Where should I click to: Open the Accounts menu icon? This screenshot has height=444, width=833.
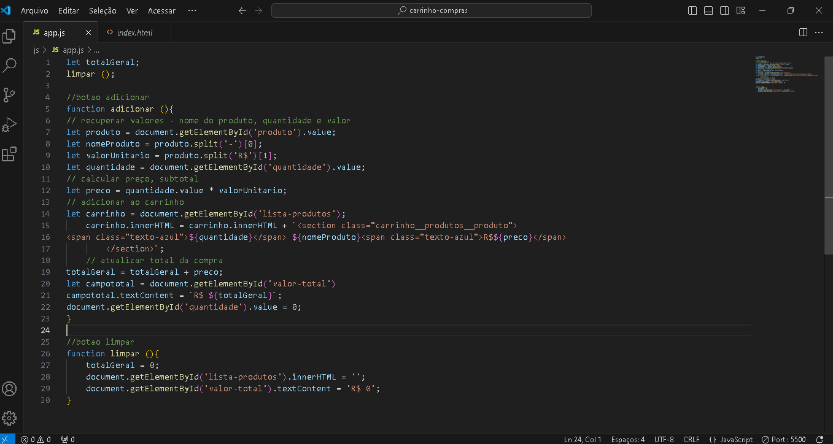[x=9, y=389]
